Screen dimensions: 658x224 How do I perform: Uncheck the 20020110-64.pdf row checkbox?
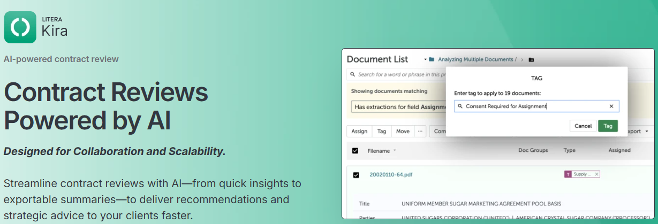[357, 175]
